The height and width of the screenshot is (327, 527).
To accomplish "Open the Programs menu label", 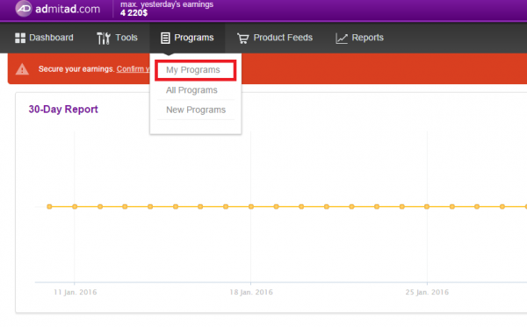I will tap(194, 38).
